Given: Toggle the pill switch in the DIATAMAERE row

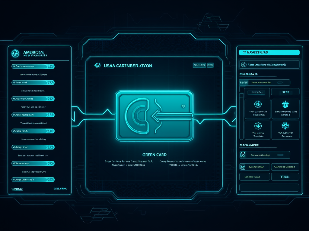Looking at the screenshot, I should [x=280, y=155].
